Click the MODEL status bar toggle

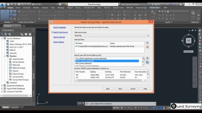point(116,108)
